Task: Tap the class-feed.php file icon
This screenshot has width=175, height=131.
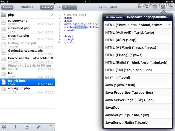Action: point(4,30)
